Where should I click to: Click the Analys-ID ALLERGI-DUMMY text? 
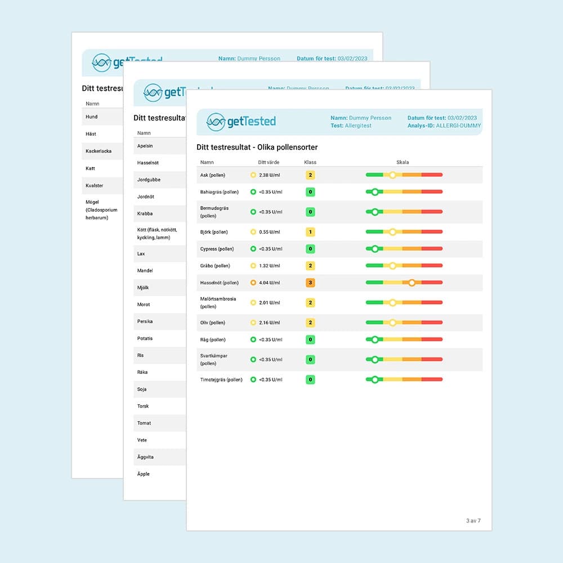click(444, 126)
